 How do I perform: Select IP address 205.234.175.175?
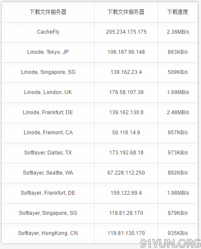click(126, 32)
